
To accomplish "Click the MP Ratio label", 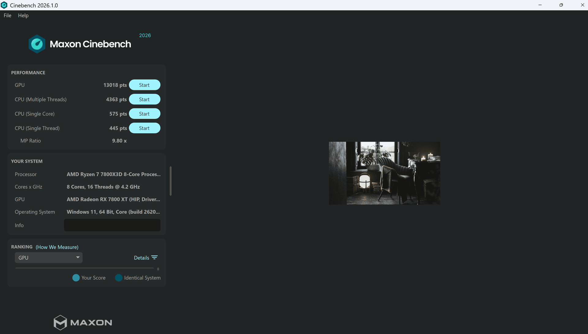I will point(31,141).
